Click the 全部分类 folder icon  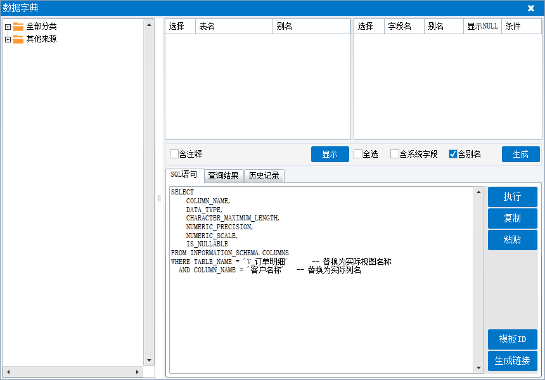pyautogui.click(x=18, y=27)
